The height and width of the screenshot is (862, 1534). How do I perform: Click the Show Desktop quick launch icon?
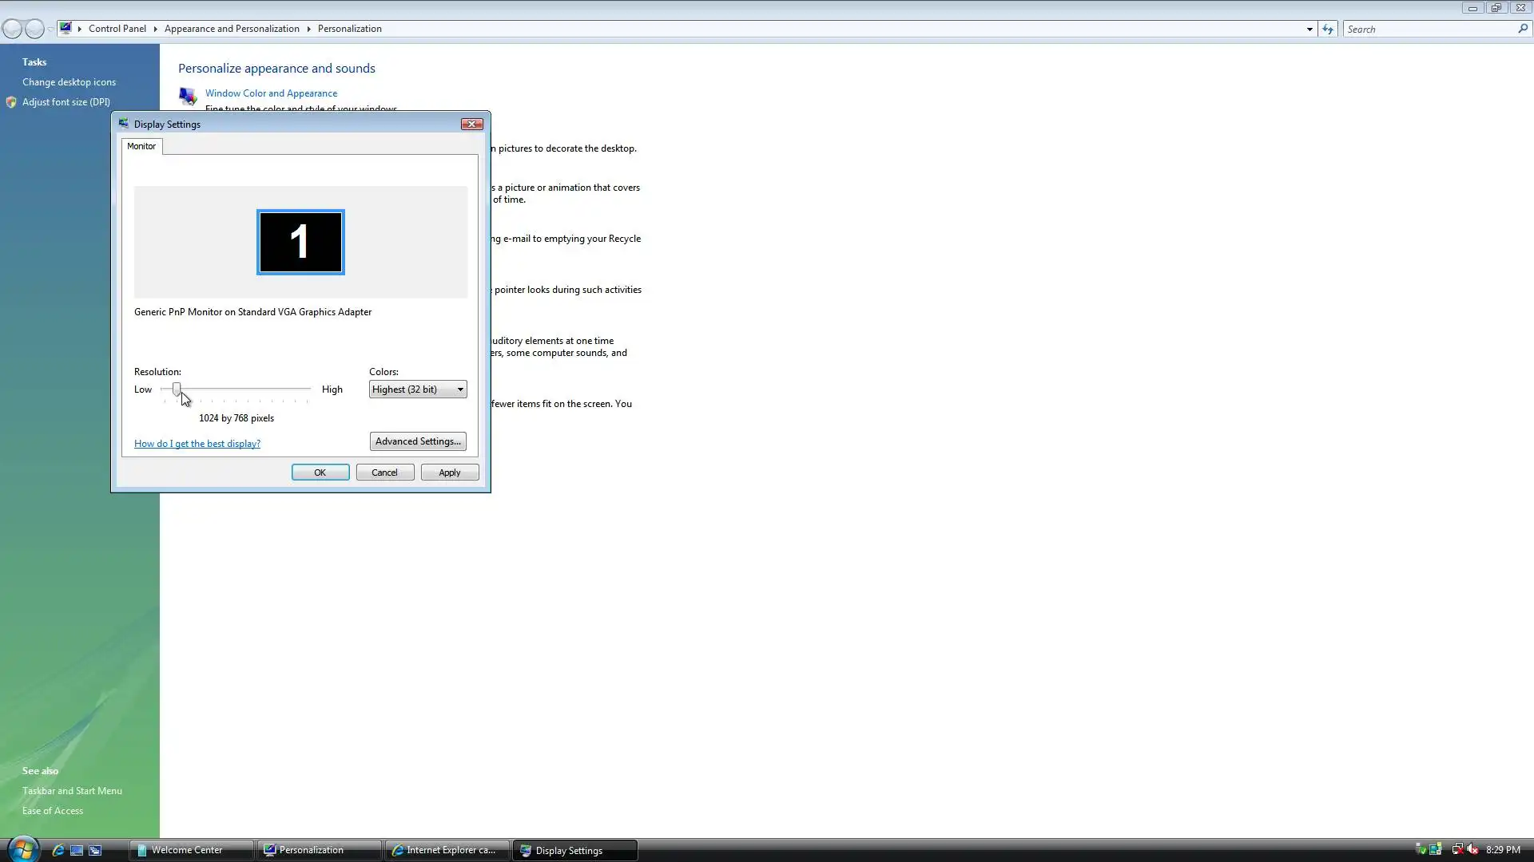[77, 850]
